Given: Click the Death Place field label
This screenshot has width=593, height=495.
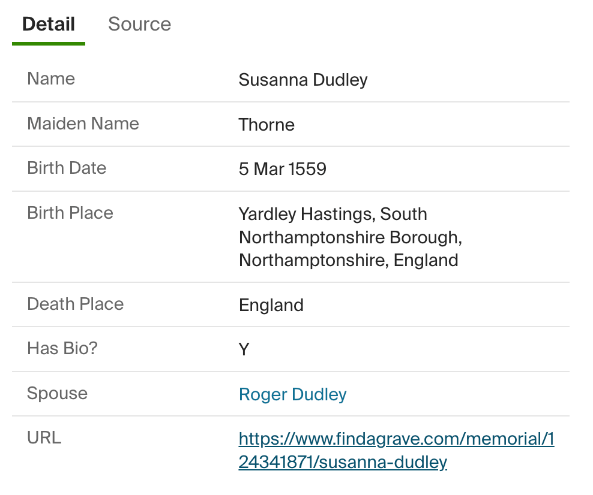Looking at the screenshot, I should tap(75, 304).
